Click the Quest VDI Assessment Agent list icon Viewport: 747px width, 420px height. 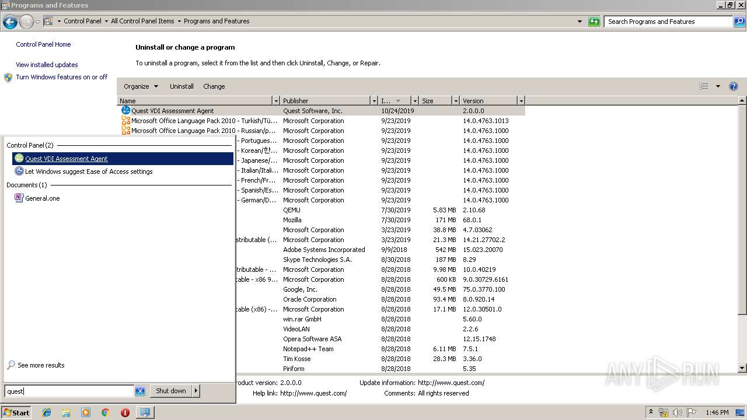125,110
